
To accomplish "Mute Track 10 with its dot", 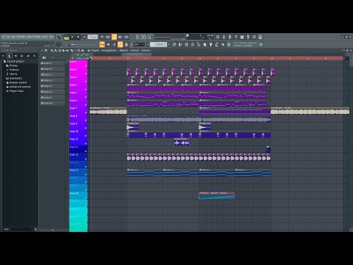I will (x=86, y=135).
